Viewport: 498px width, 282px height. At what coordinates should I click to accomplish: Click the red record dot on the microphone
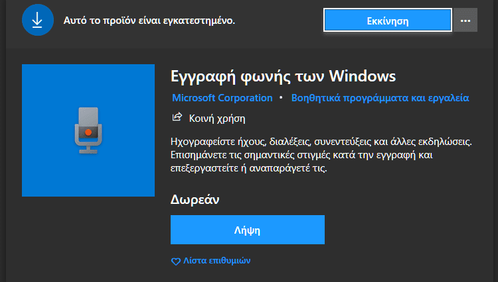point(88,132)
